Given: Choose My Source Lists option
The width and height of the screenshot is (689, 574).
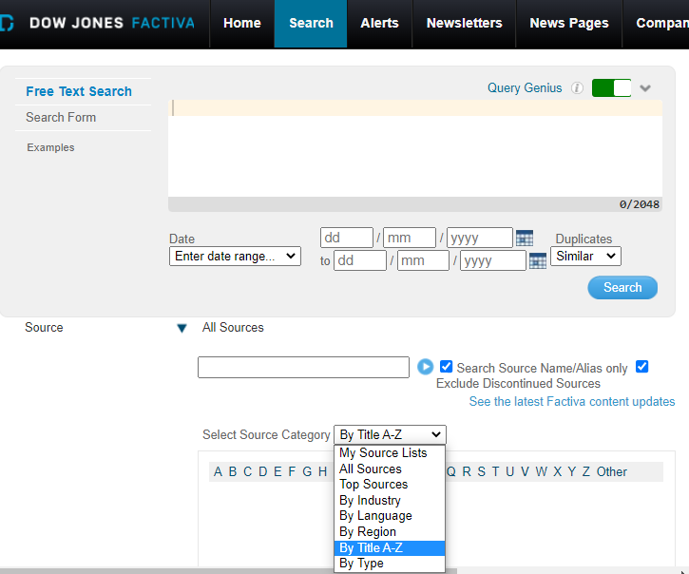Looking at the screenshot, I should pos(390,452).
